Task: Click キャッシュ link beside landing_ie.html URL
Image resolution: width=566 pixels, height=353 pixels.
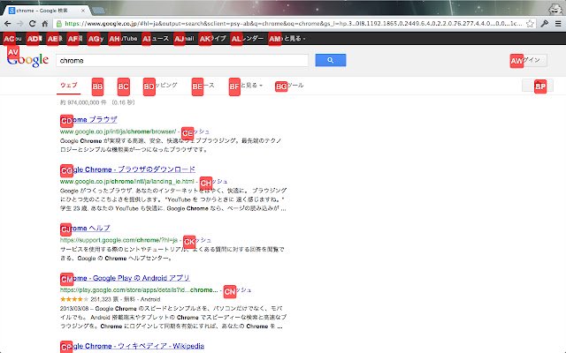Action: pos(213,182)
